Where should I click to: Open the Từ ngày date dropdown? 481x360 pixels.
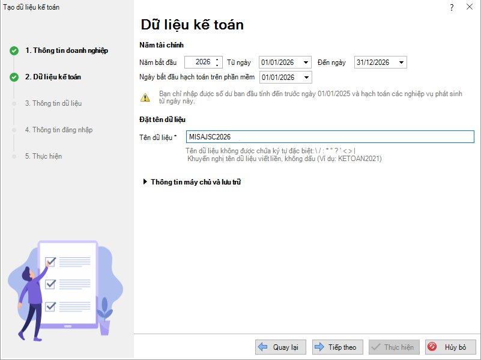306,63
